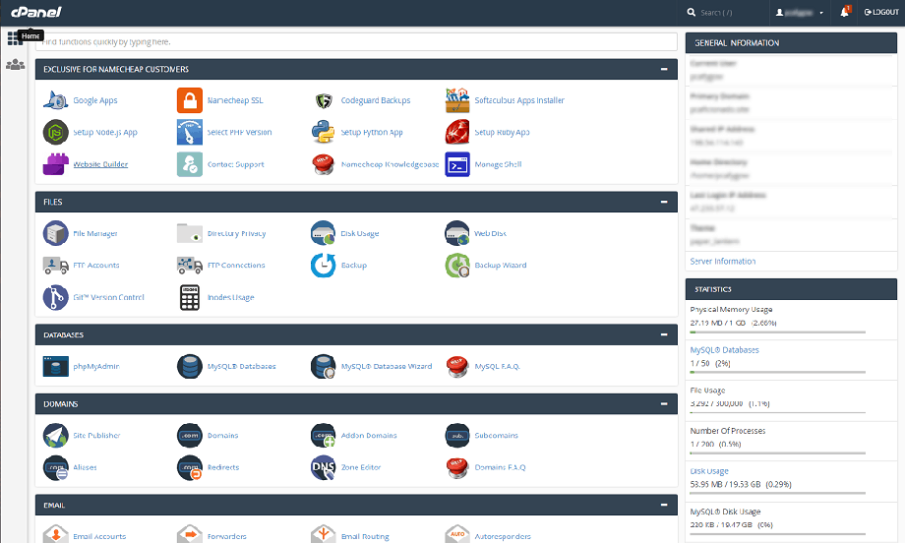The image size is (905, 543).
Task: Open the Setup Node.js App icon
Action: [x=56, y=132]
